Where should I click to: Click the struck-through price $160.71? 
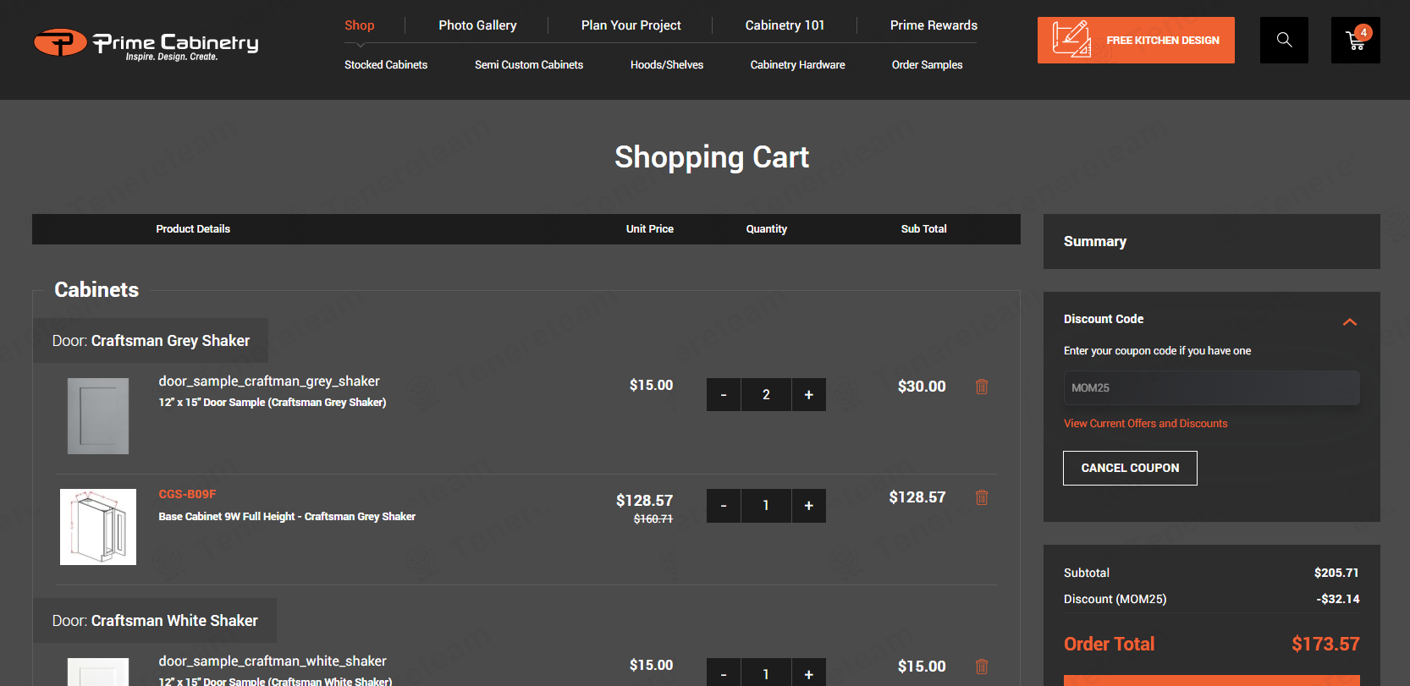[653, 519]
